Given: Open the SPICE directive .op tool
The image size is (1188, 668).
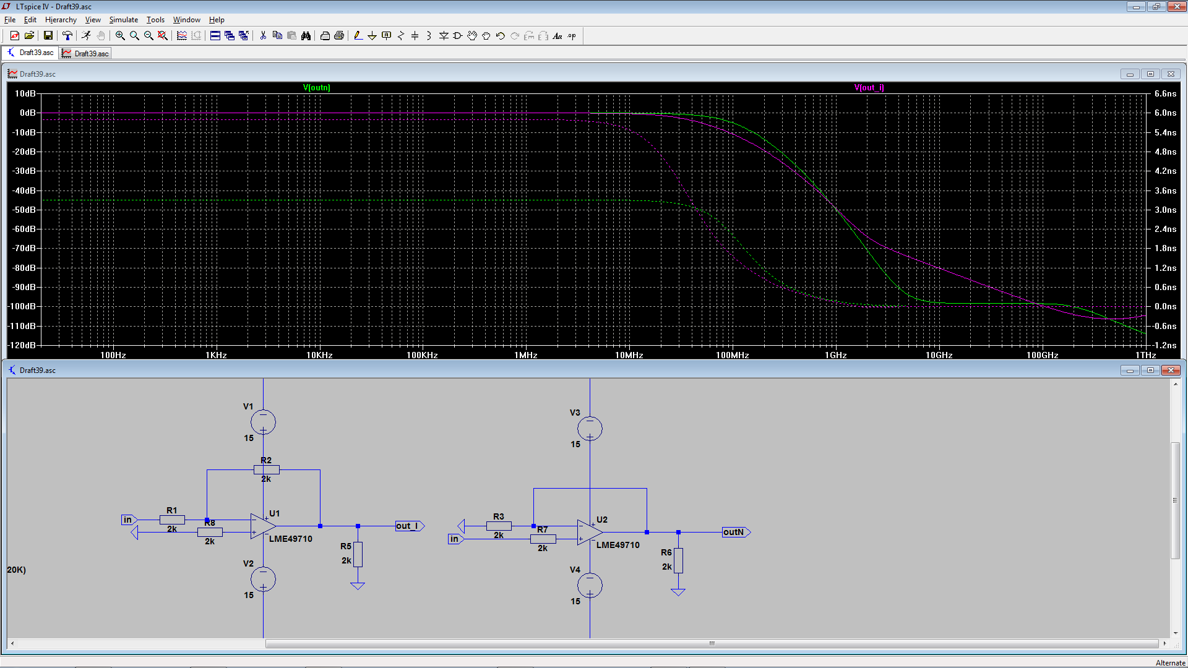Looking at the screenshot, I should 572,36.
